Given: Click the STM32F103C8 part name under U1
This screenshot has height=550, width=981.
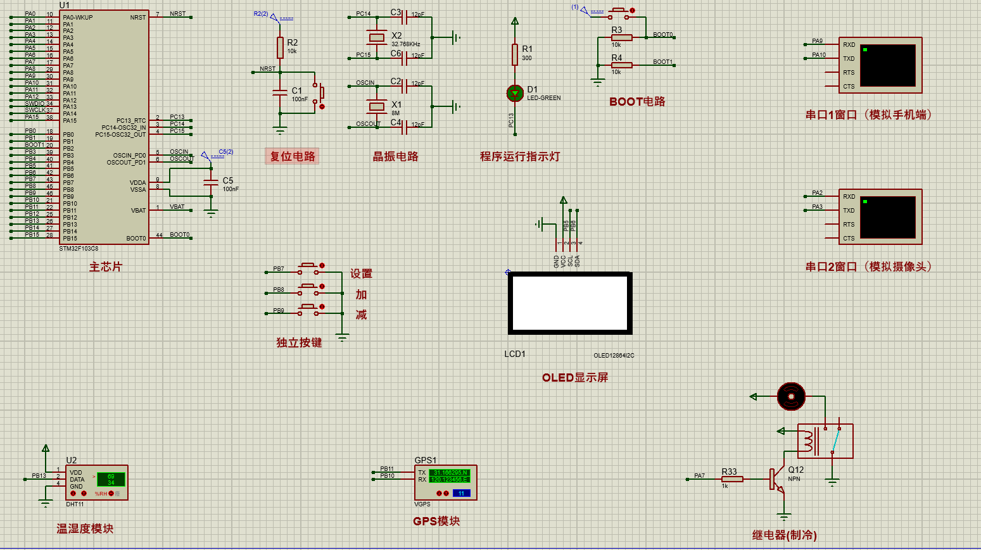Looking at the screenshot, I should (79, 249).
